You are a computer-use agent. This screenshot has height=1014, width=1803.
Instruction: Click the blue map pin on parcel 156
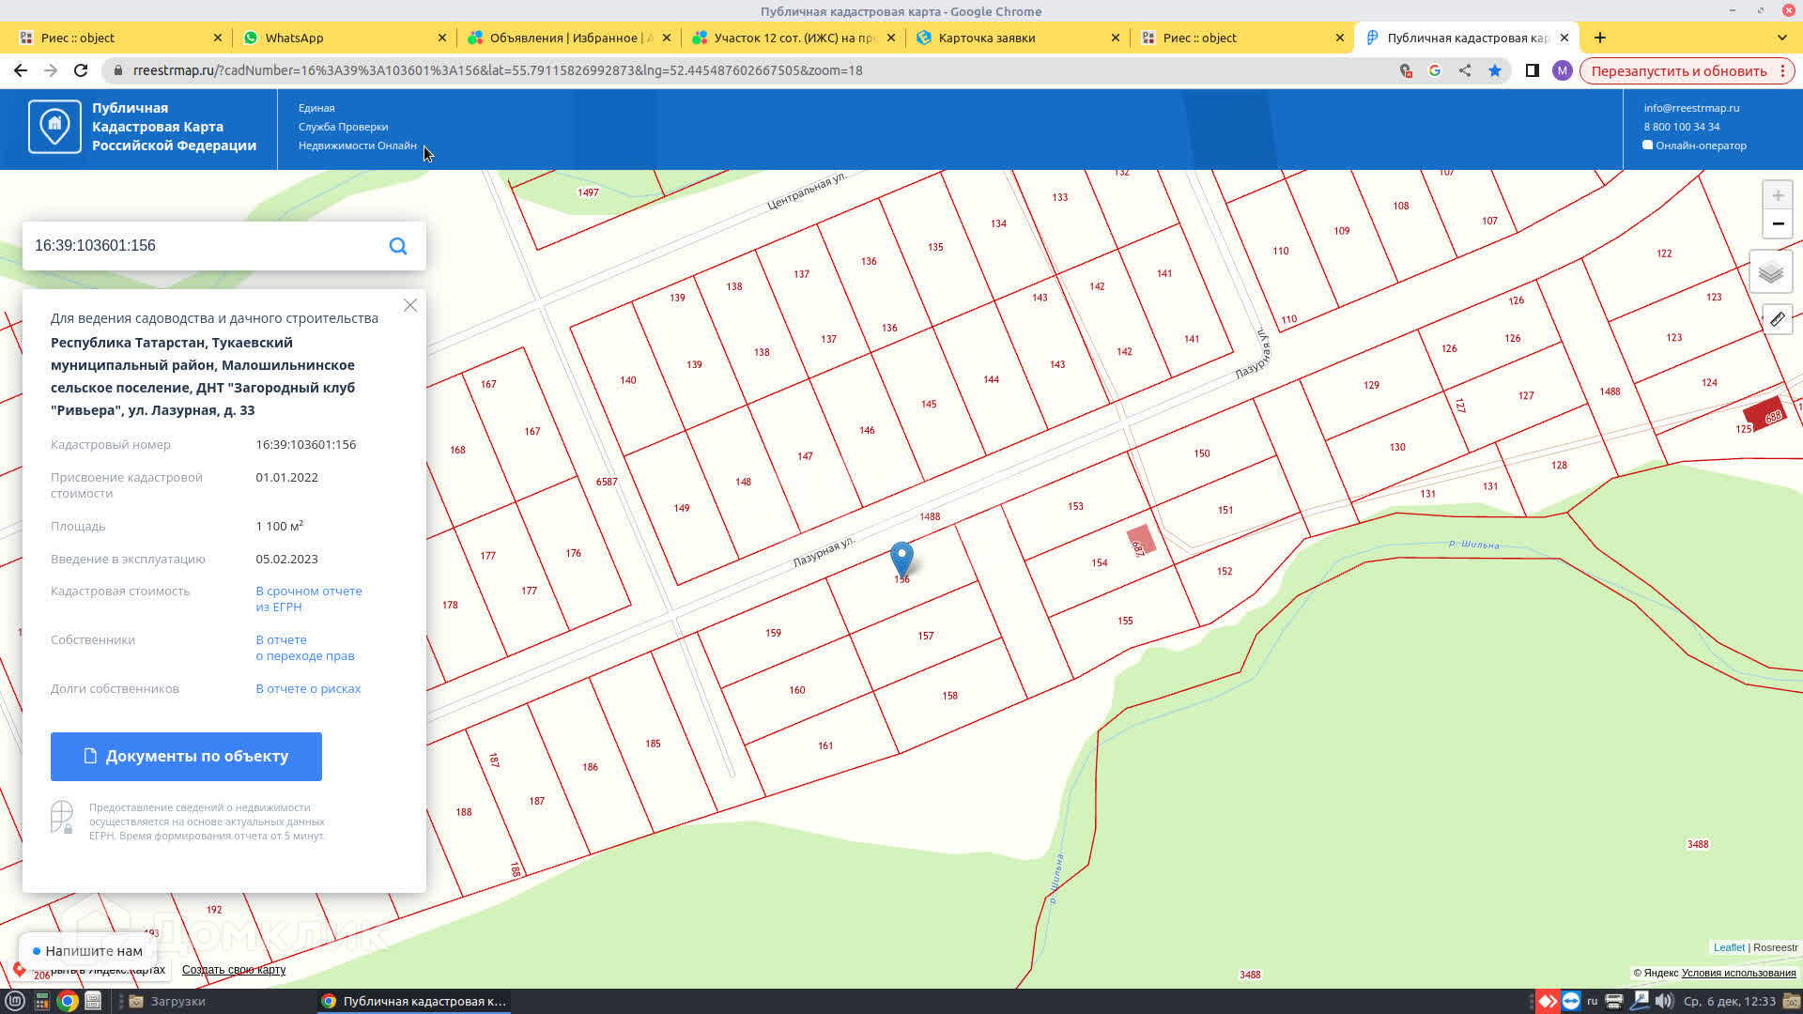pyautogui.click(x=901, y=558)
